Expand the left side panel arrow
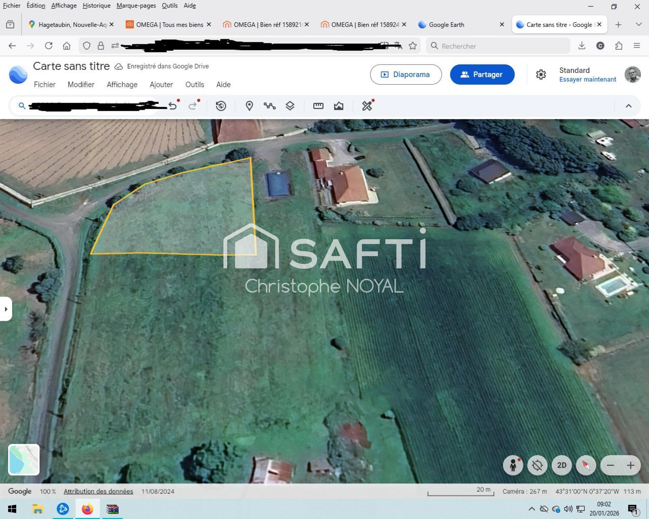Screen dimensions: 649x519 6,309
